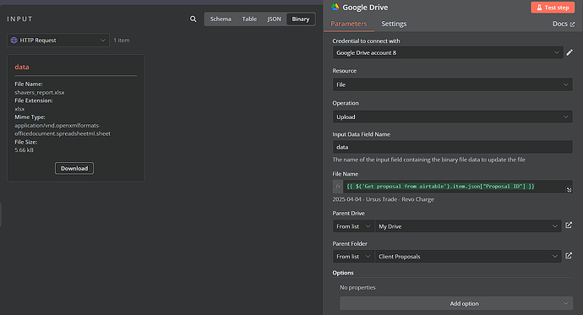Select the Binary view tab

pyautogui.click(x=301, y=19)
